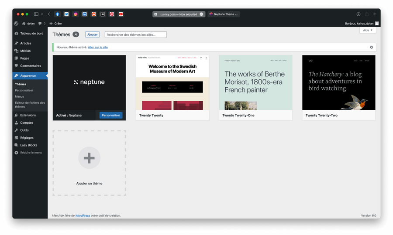
Task: Switch to the Neptune Theme browser tab
Action: [224, 14]
